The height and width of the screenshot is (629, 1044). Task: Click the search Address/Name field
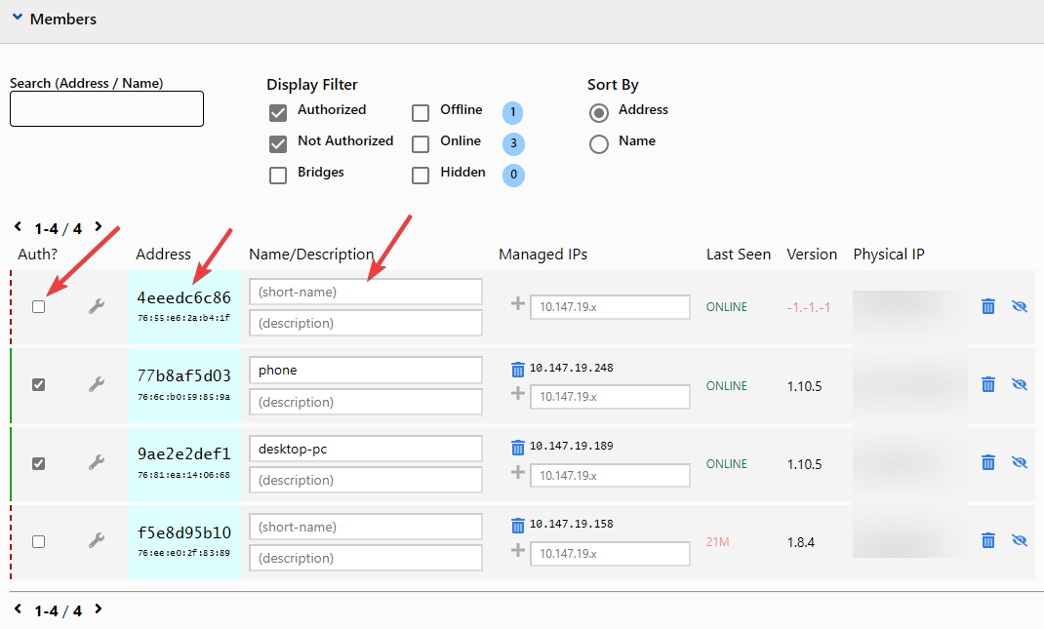pos(106,108)
